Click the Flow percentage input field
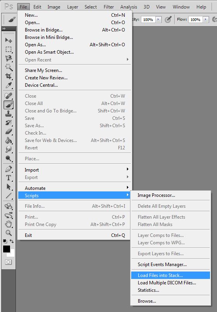Screen dimensions: 217x312 196,19
